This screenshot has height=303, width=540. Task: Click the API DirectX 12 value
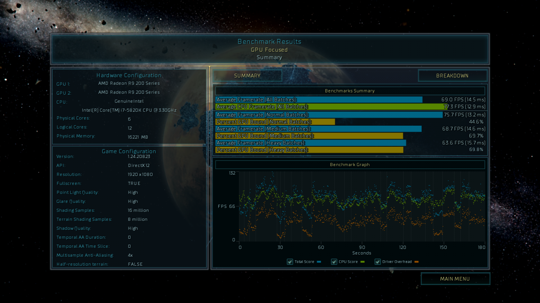tap(139, 166)
